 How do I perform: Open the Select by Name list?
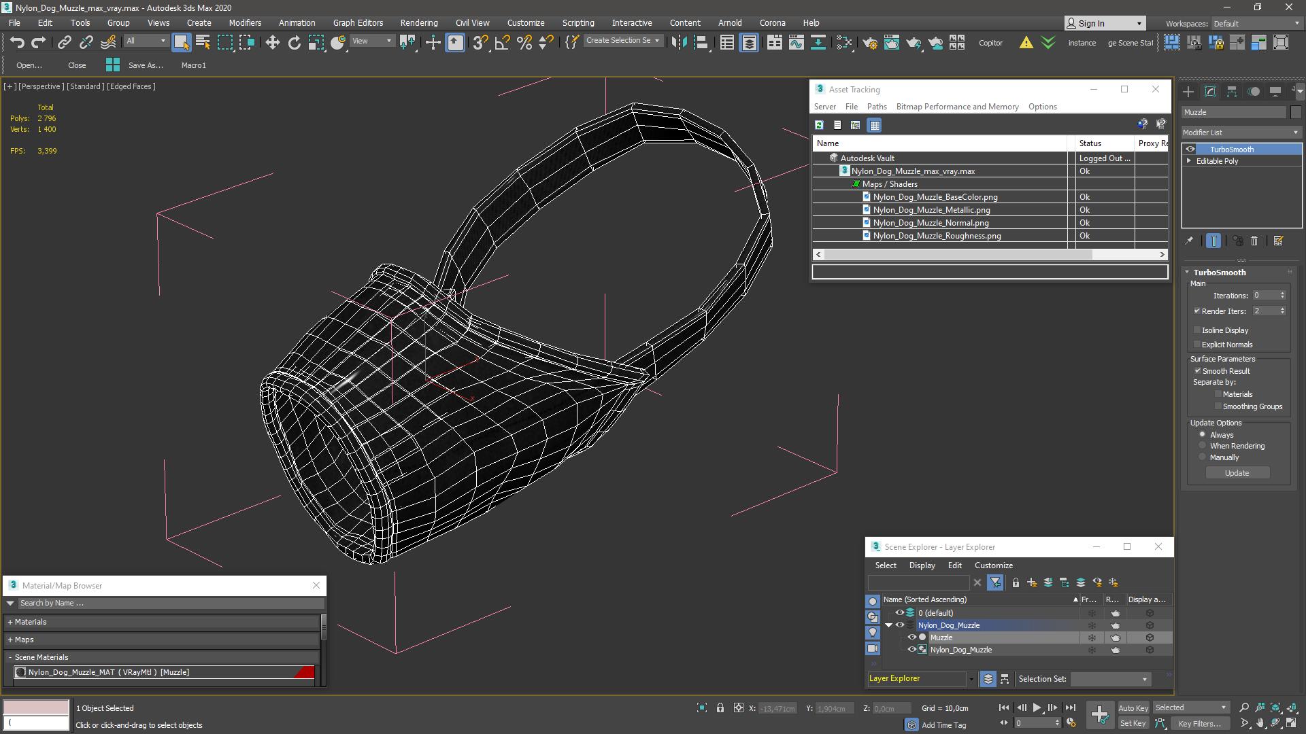pos(203,42)
